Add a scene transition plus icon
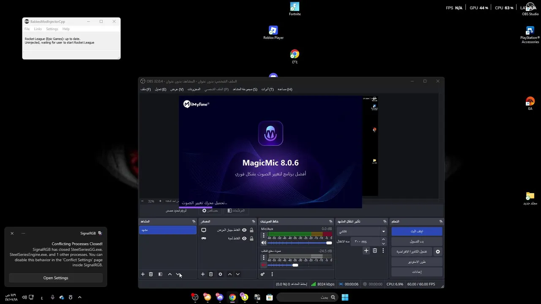This screenshot has width=541, height=304. 366,250
